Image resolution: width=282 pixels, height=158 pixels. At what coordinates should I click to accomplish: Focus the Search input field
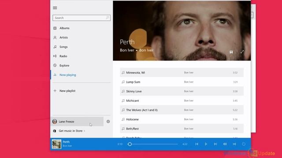click(82, 18)
